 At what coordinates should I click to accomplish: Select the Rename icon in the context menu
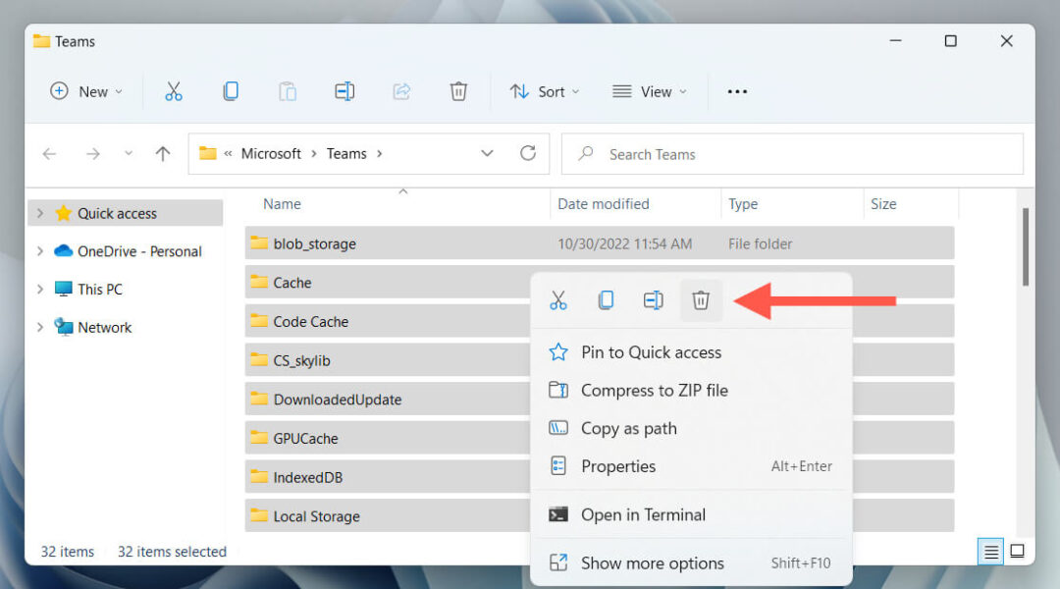(x=653, y=299)
